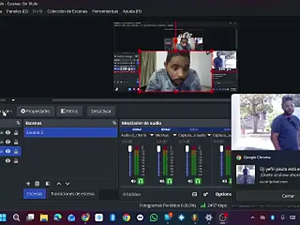Toggle monitoring headphones on third Captura audio channel
Screen dimensions: 300x225
coord(197,181)
